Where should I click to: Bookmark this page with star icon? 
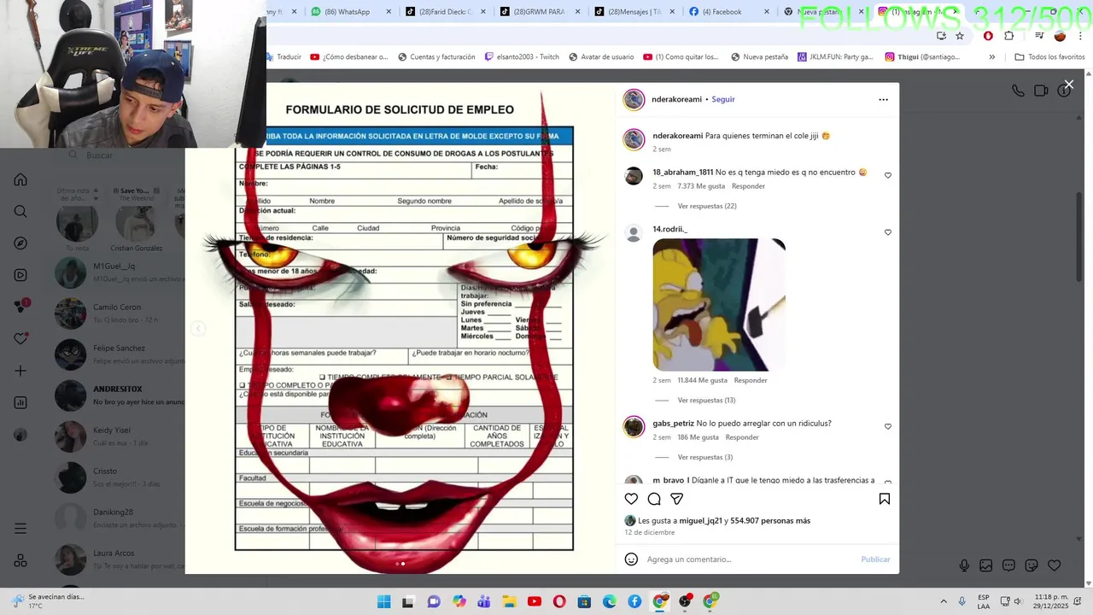pos(960,36)
